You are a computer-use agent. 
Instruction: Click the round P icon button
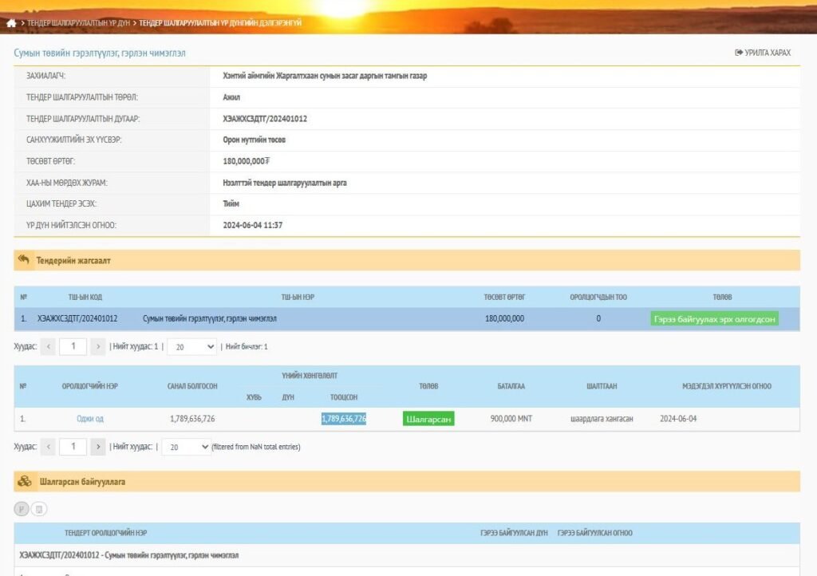click(x=22, y=509)
